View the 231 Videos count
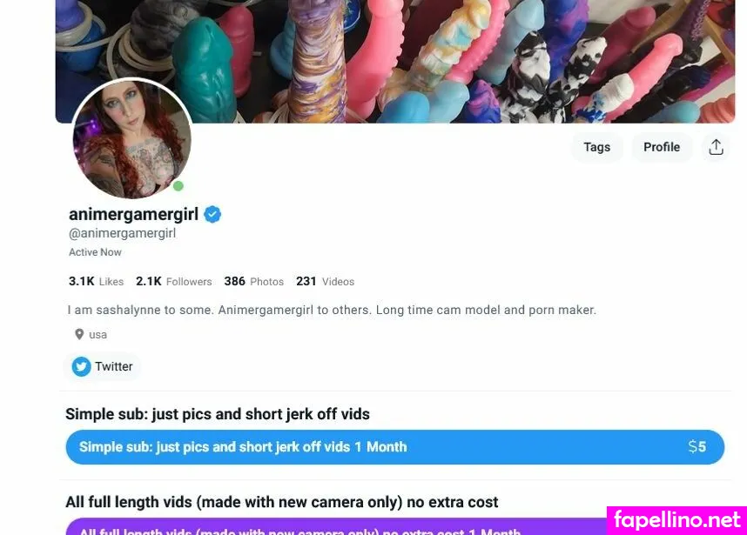 (325, 281)
